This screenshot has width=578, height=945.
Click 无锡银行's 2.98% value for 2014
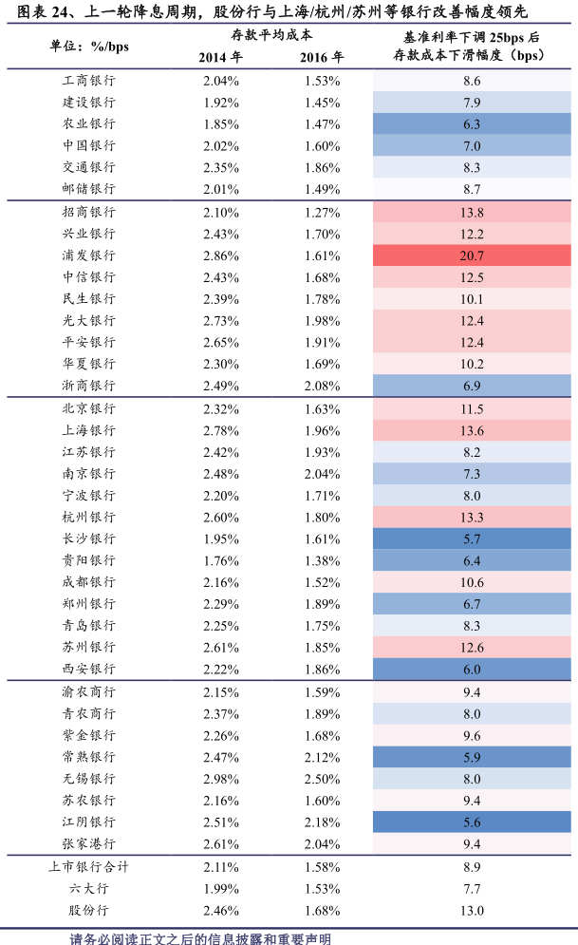click(220, 779)
